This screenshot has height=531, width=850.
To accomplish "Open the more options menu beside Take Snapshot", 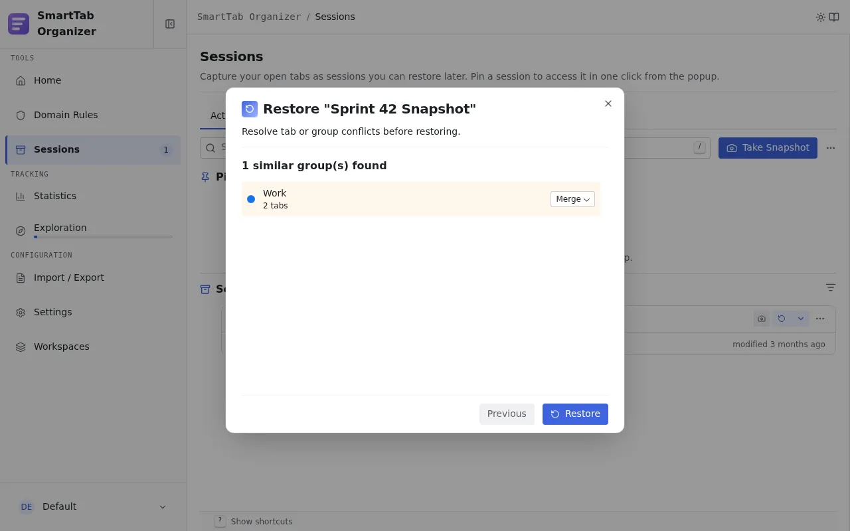I will pos(831,148).
